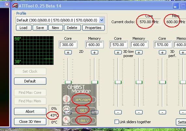
Task: Click Ghost Monitor thermometer TEMP icon
Action: 67,99
